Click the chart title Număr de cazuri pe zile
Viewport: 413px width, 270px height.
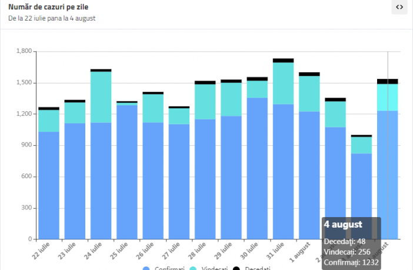click(48, 7)
